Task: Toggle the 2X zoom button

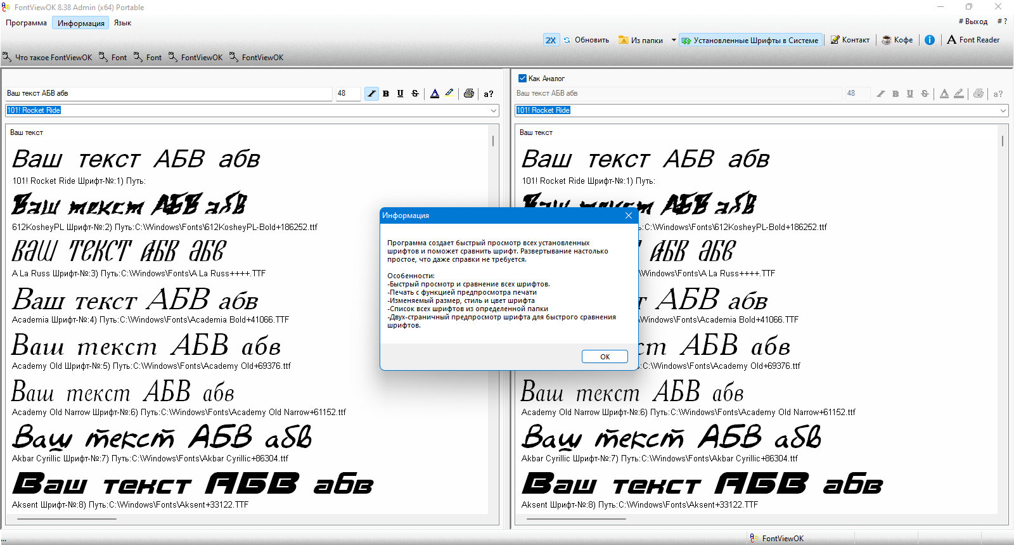Action: [551, 40]
